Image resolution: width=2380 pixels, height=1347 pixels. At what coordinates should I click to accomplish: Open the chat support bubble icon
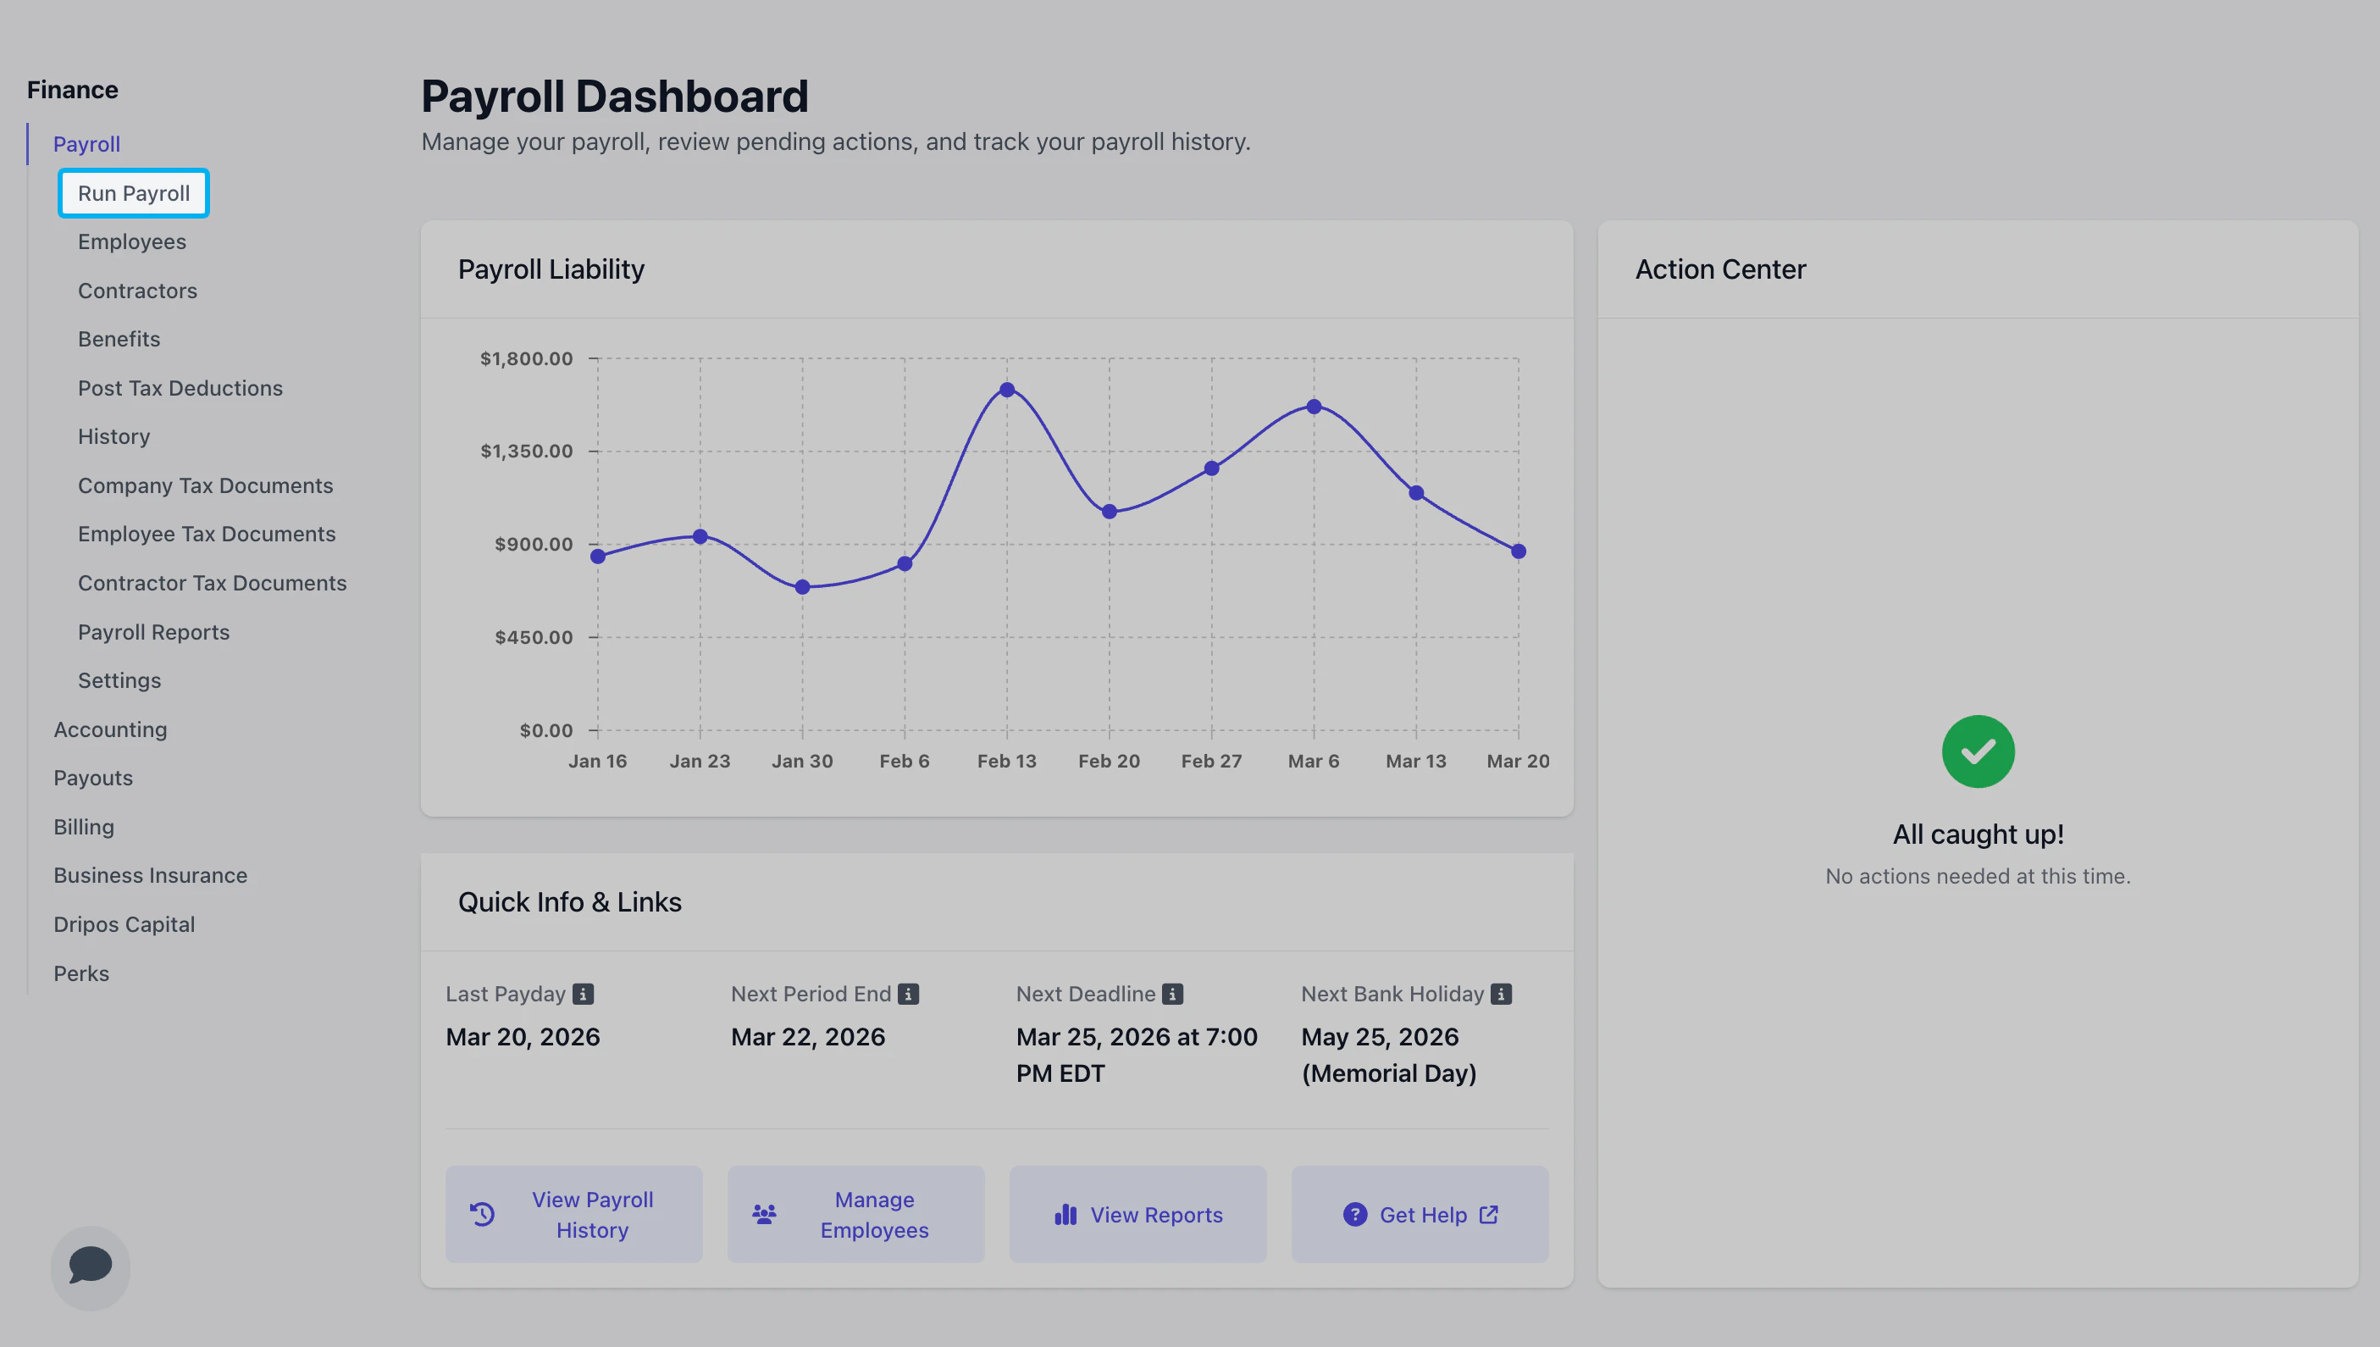coord(91,1267)
